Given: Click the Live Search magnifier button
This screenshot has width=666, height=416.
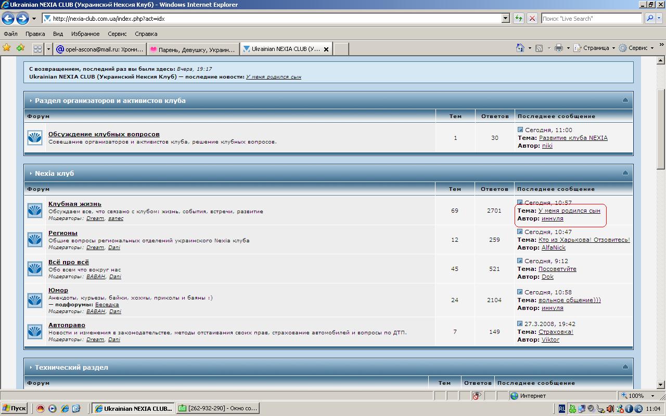Looking at the screenshot, I should point(650,18).
